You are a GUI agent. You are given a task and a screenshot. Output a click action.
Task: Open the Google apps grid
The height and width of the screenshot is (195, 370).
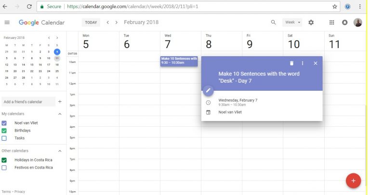331,23
